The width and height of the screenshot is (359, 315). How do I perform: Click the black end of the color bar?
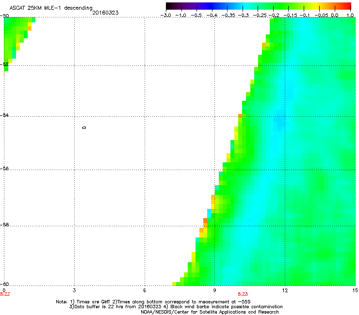click(168, 6)
